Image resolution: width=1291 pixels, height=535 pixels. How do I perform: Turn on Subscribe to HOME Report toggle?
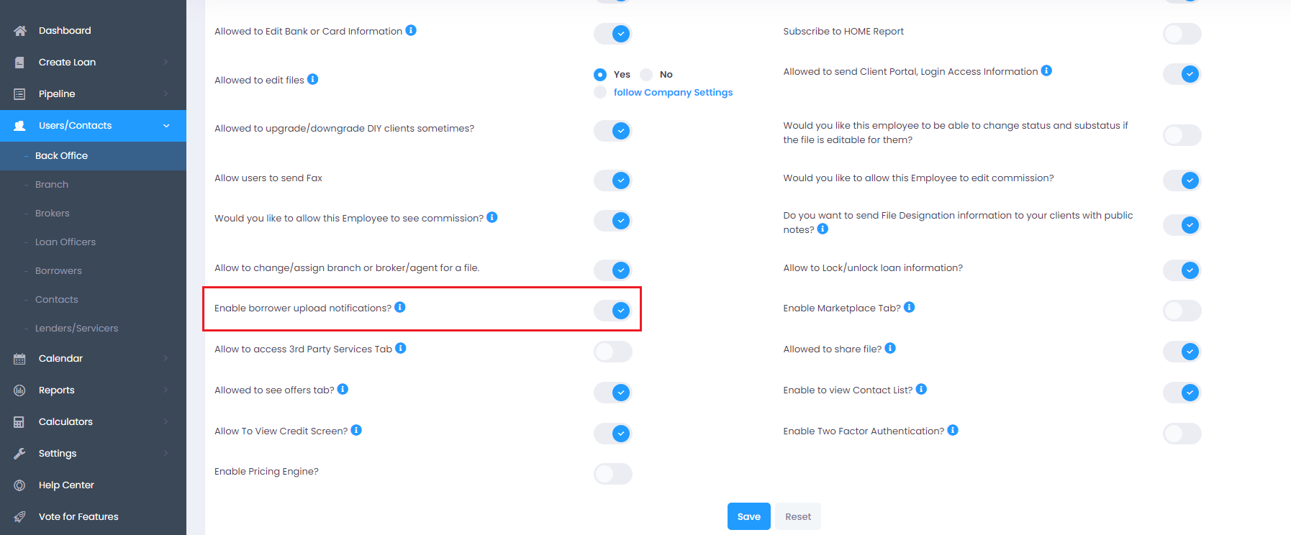pos(1182,34)
